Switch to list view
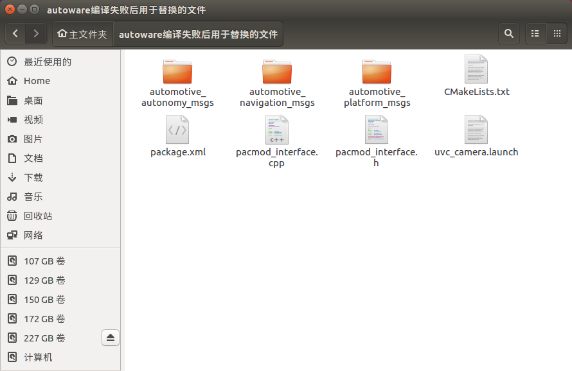 tap(535, 34)
